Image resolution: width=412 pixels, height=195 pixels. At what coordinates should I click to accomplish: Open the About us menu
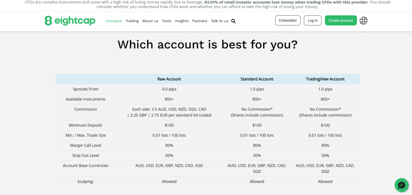point(150,21)
